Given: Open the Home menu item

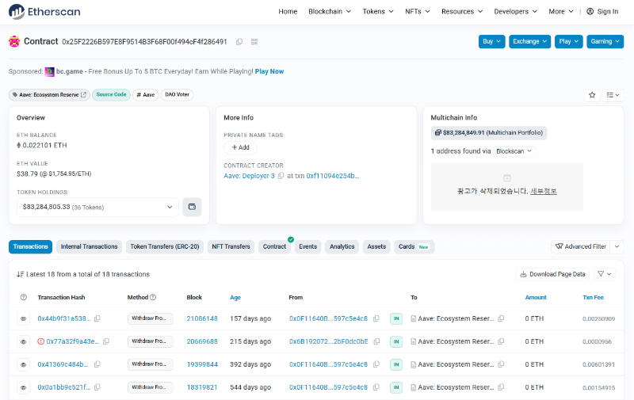Looking at the screenshot, I should tap(288, 11).
